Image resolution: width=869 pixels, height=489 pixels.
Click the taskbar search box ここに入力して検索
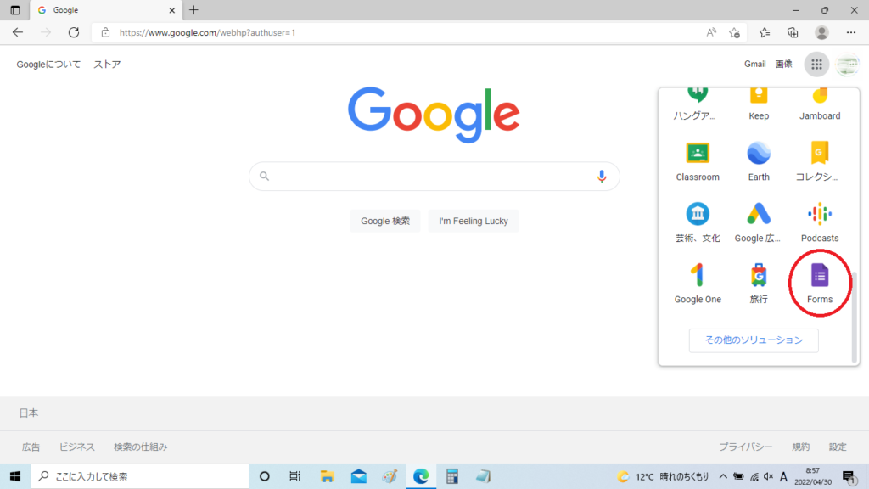coord(140,476)
